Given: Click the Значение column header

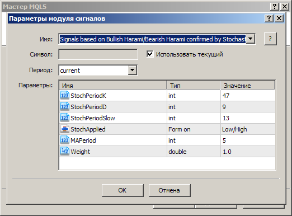Looking at the screenshot, I should point(248,86).
